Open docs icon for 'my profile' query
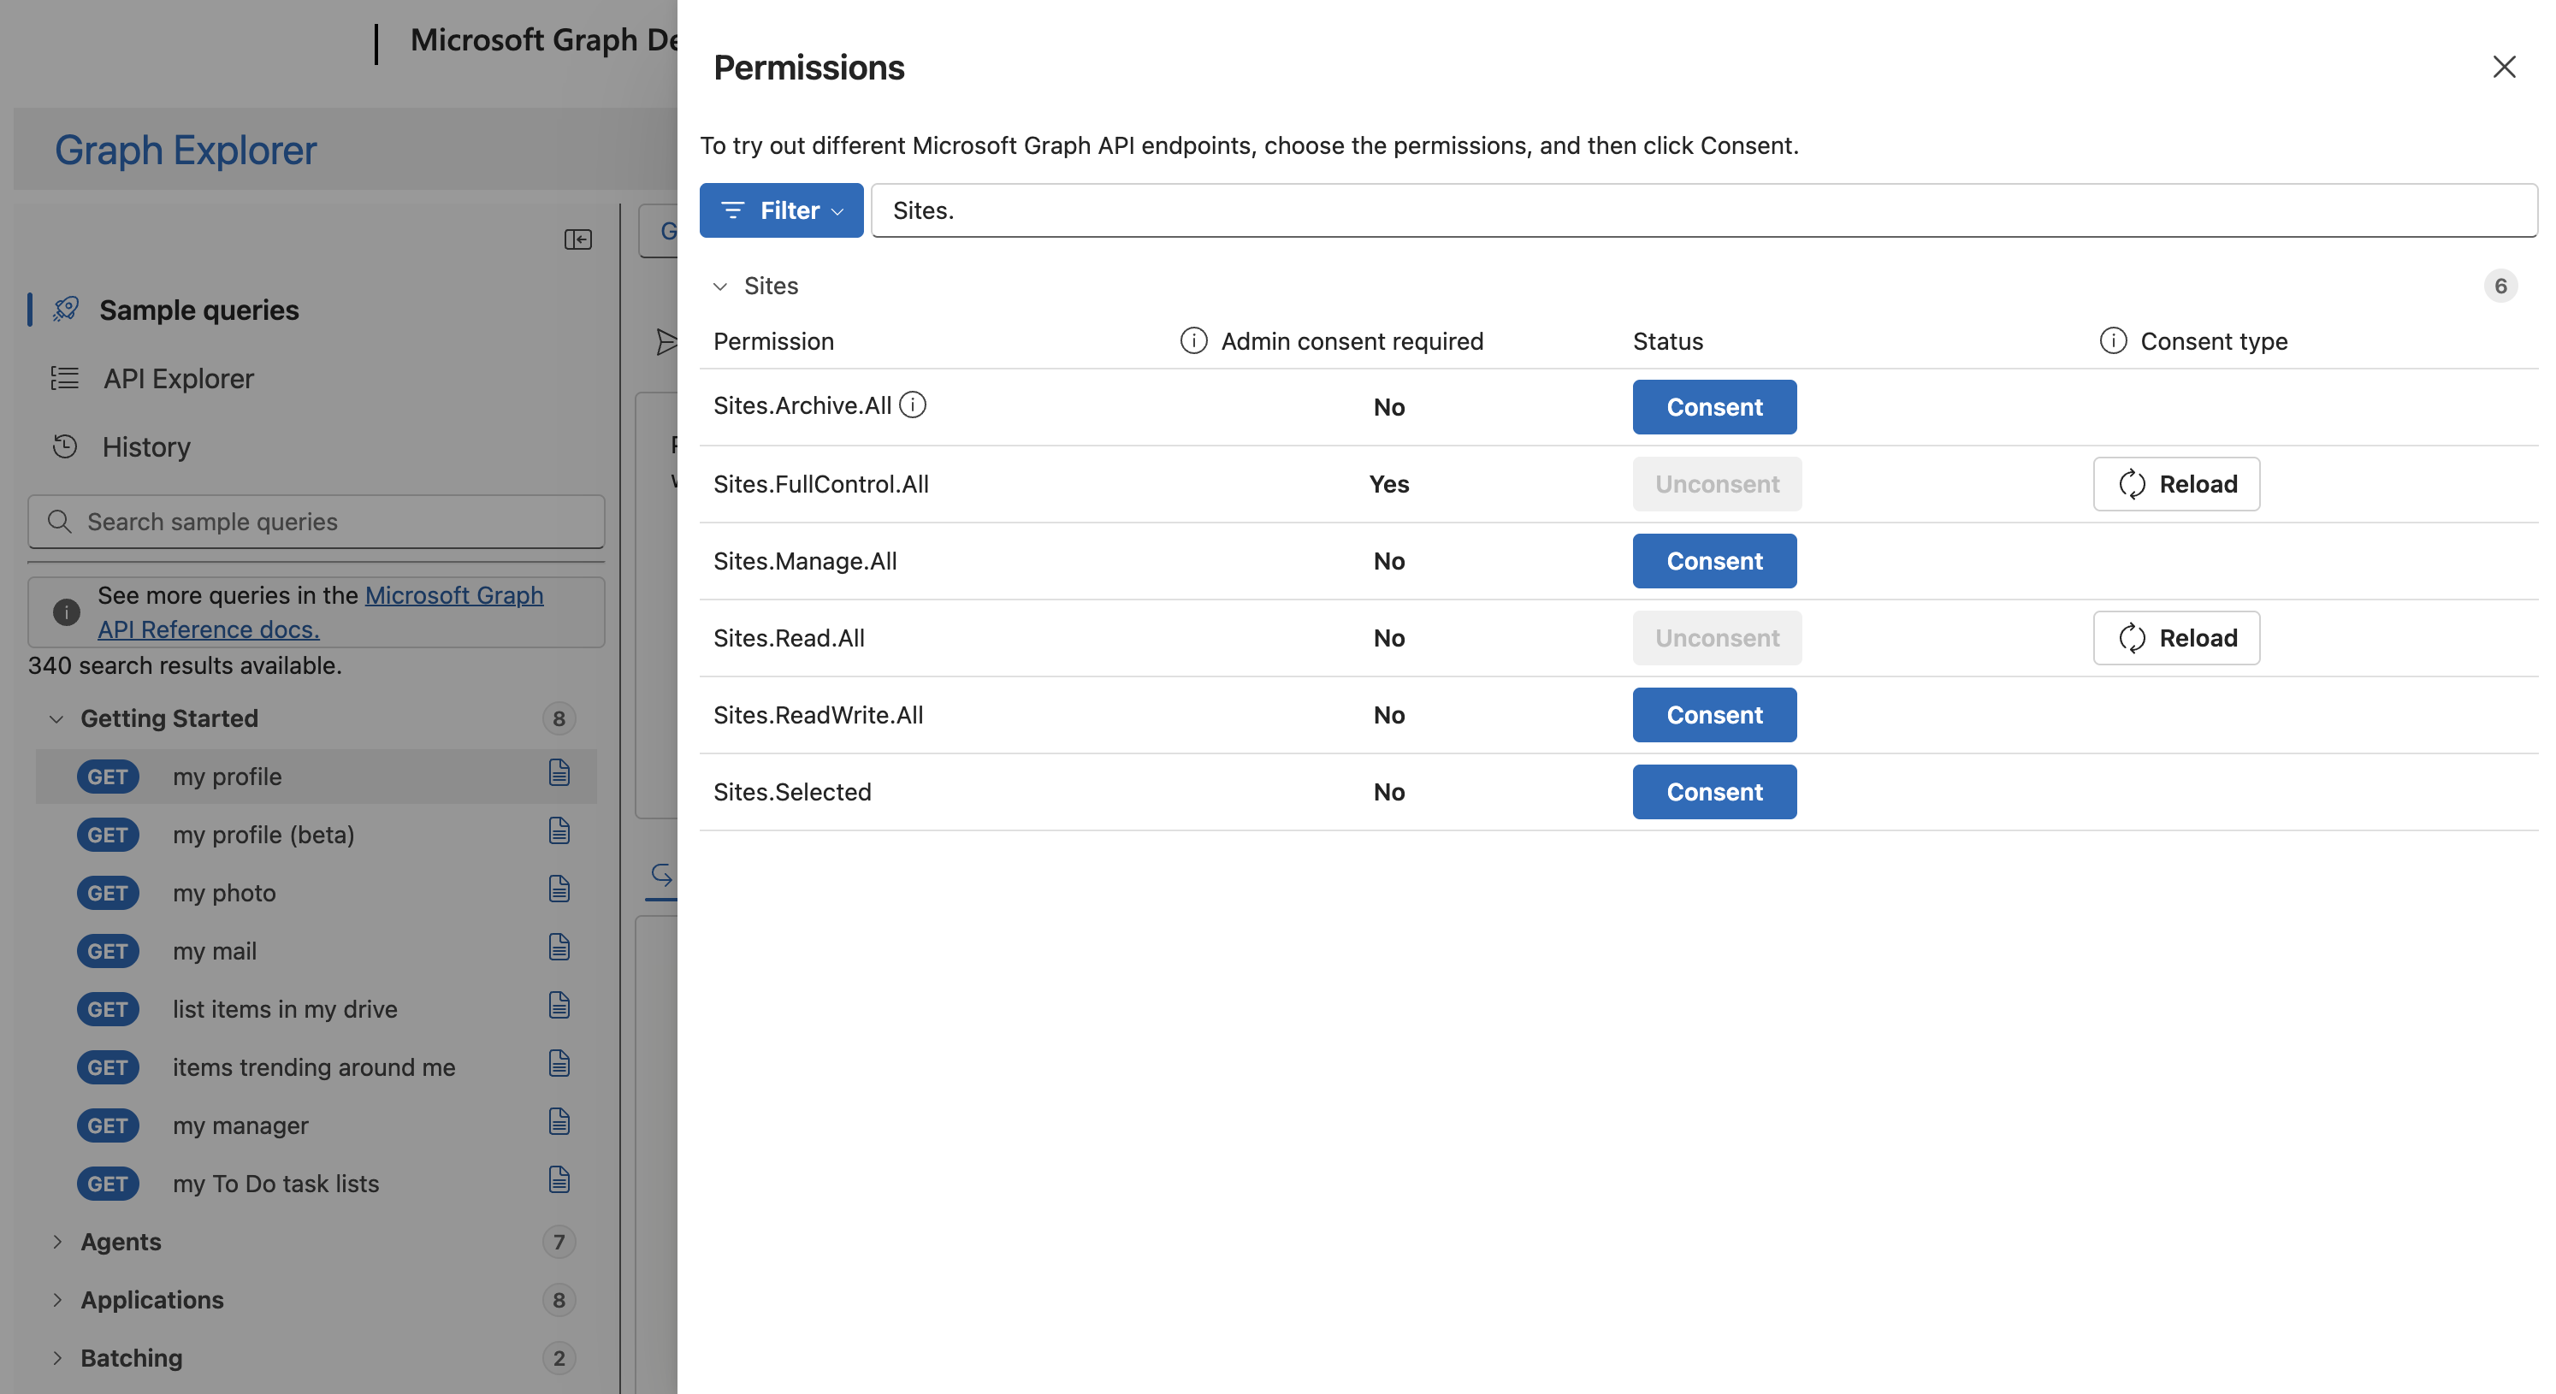Viewport: 2556px width, 1394px height. pos(559,773)
